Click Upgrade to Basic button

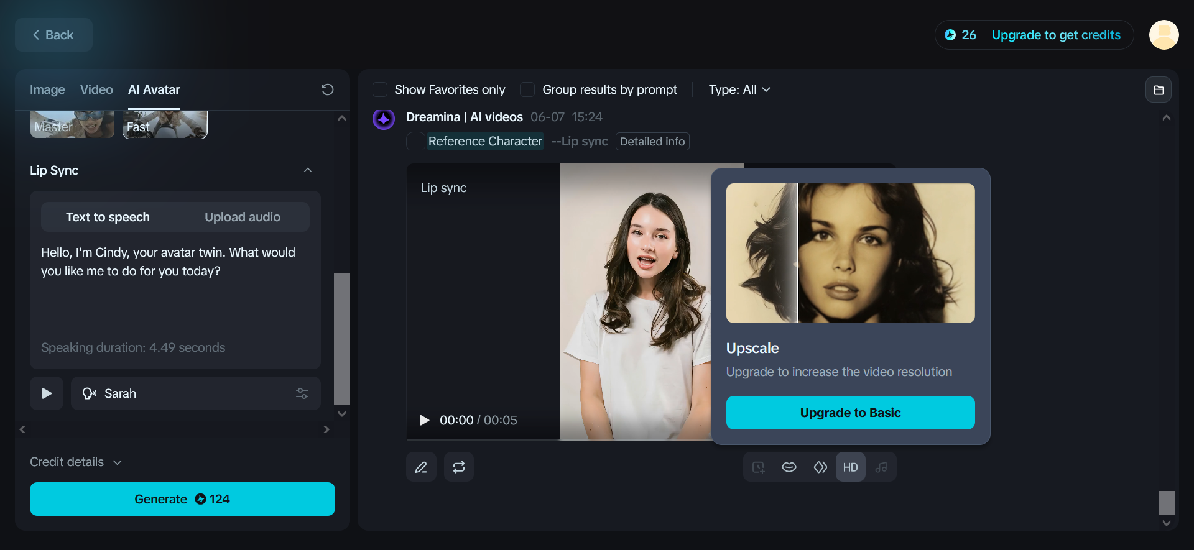[x=851, y=413]
